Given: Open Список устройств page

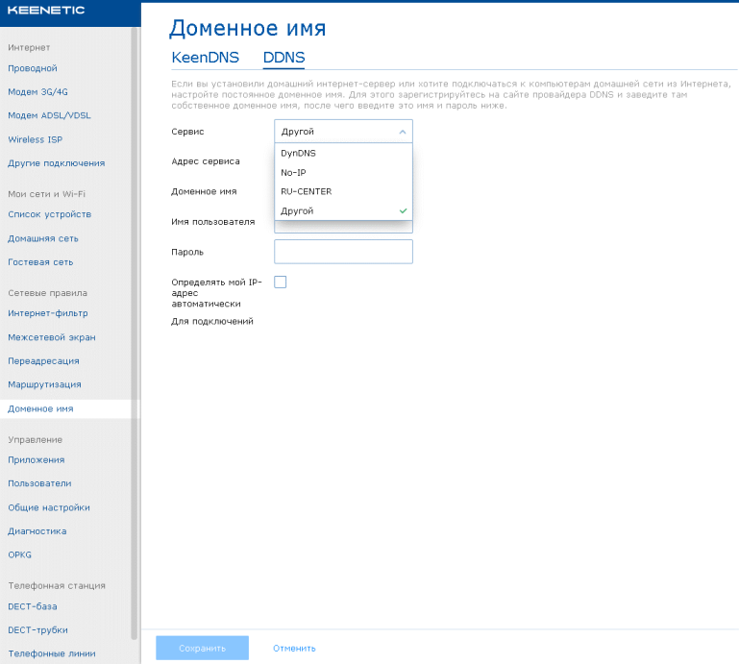Looking at the screenshot, I should click(x=49, y=214).
